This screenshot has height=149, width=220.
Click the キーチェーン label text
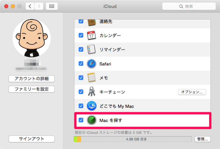tap(112, 92)
